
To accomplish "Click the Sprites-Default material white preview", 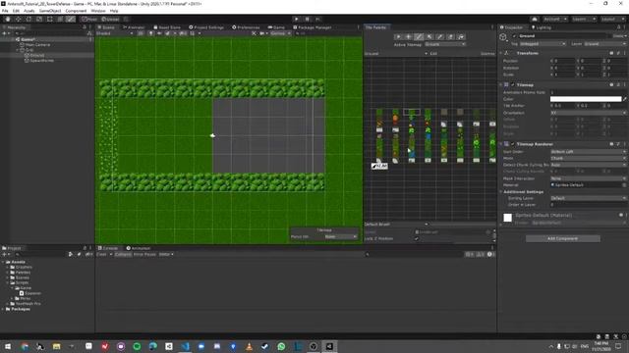I will tap(507, 218).
